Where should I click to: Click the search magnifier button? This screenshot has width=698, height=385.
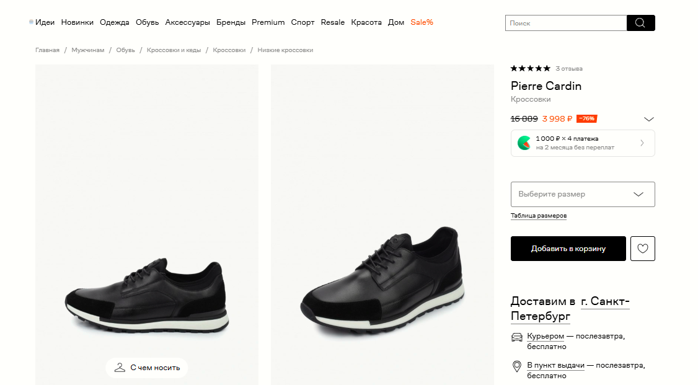pos(640,23)
